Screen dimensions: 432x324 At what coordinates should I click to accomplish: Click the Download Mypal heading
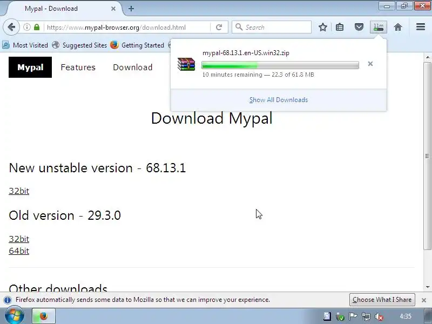tap(212, 118)
